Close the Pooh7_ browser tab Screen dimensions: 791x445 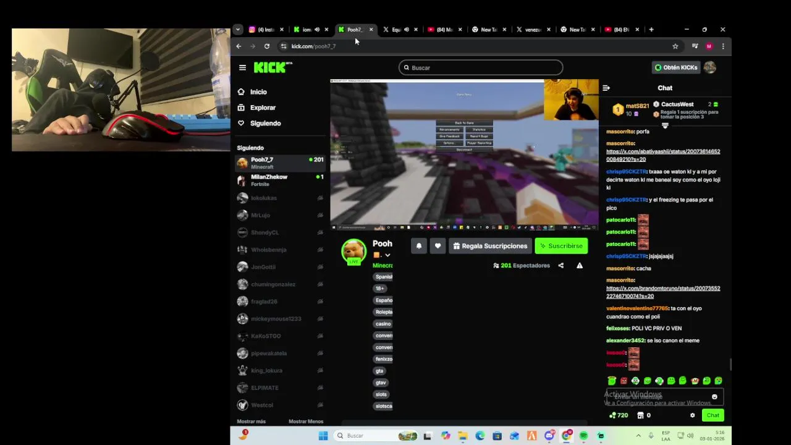click(371, 30)
